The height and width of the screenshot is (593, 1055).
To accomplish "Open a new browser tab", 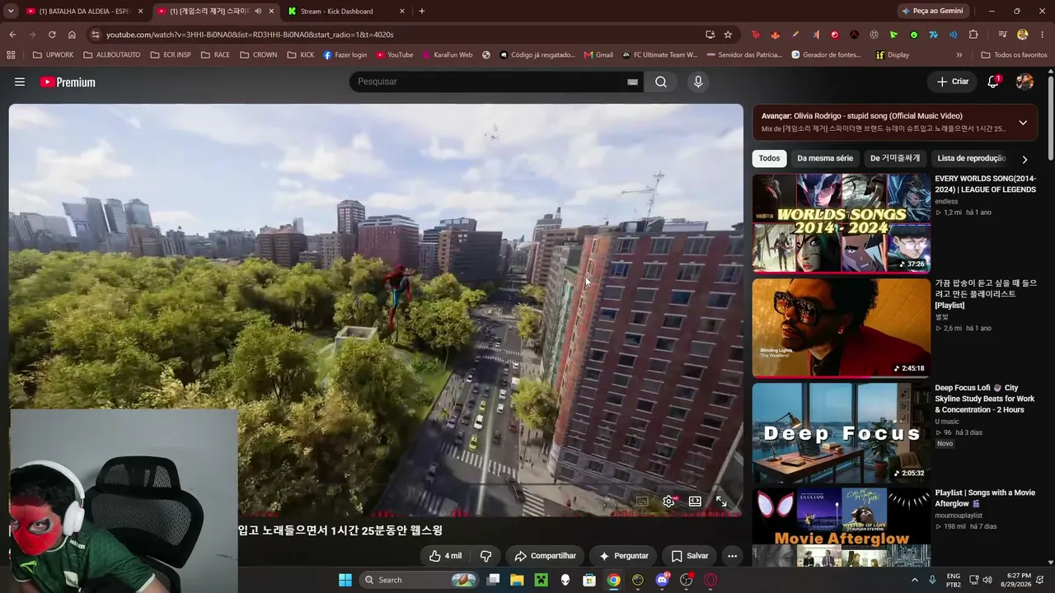I will 422,12.
